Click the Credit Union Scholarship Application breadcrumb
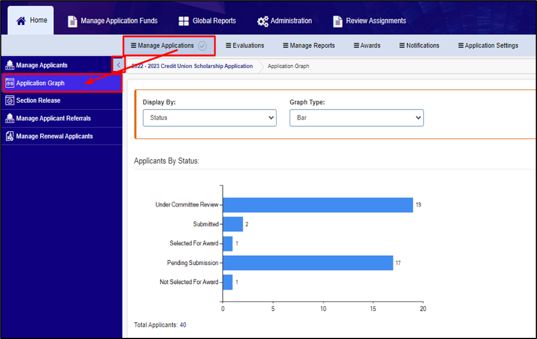The image size is (537, 339). 192,66
